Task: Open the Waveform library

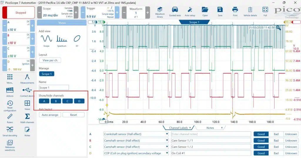Action: click(160, 12)
